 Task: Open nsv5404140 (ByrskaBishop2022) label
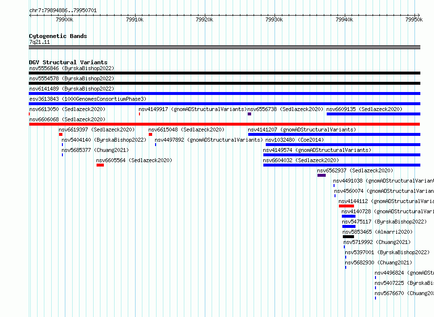point(104,140)
